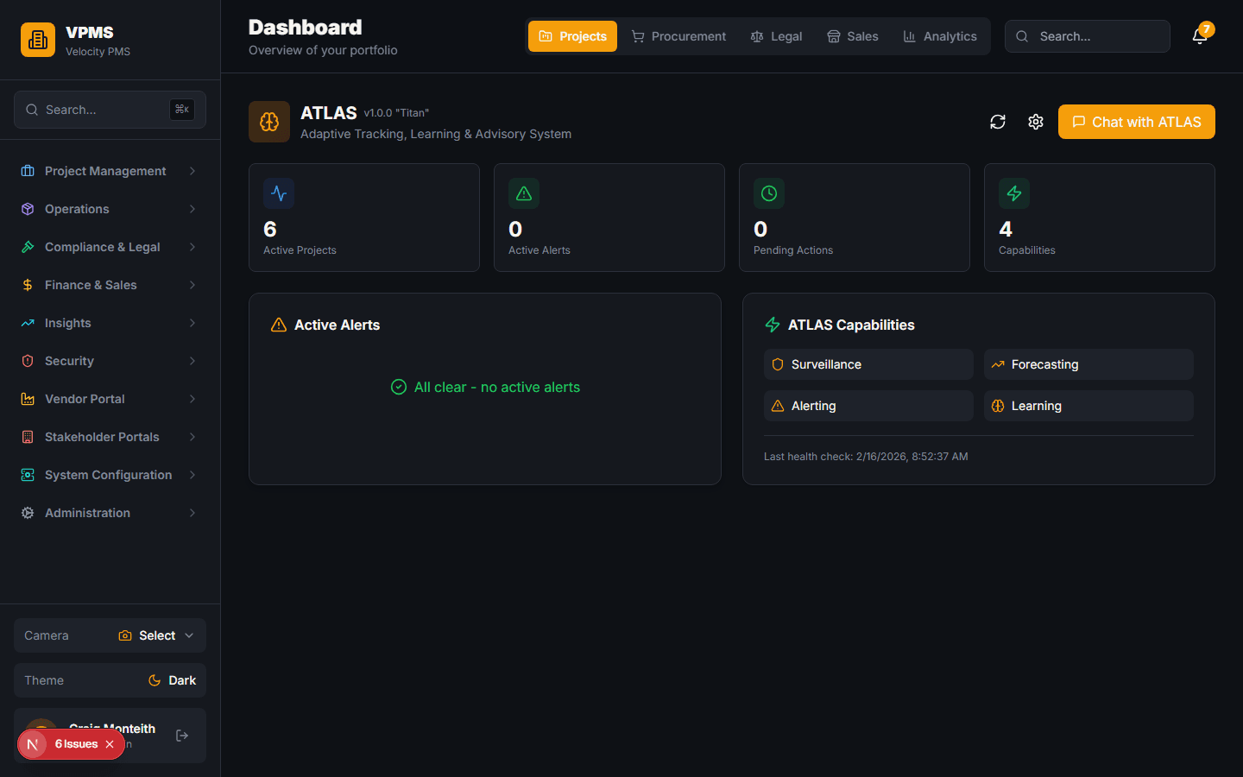Select the Compliance & Legal sidebar icon
The height and width of the screenshot is (777, 1243).
coord(28,247)
